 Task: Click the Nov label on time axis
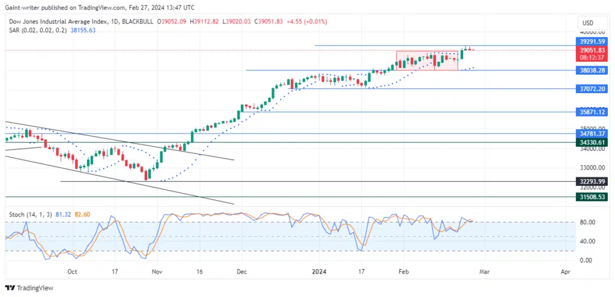(157, 272)
